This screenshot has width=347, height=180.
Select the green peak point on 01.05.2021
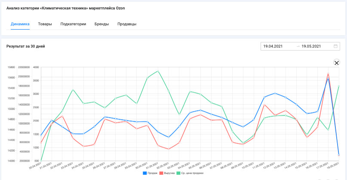click(x=158, y=71)
